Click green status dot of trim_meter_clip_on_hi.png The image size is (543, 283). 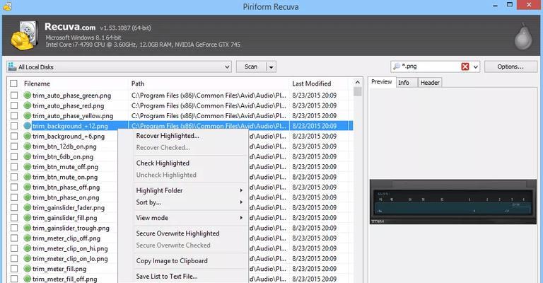tap(28, 249)
